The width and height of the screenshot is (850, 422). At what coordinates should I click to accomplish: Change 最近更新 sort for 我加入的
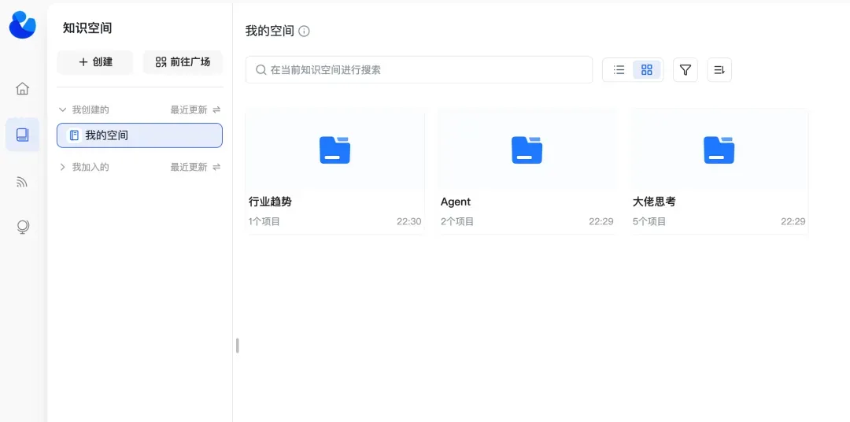(x=195, y=167)
